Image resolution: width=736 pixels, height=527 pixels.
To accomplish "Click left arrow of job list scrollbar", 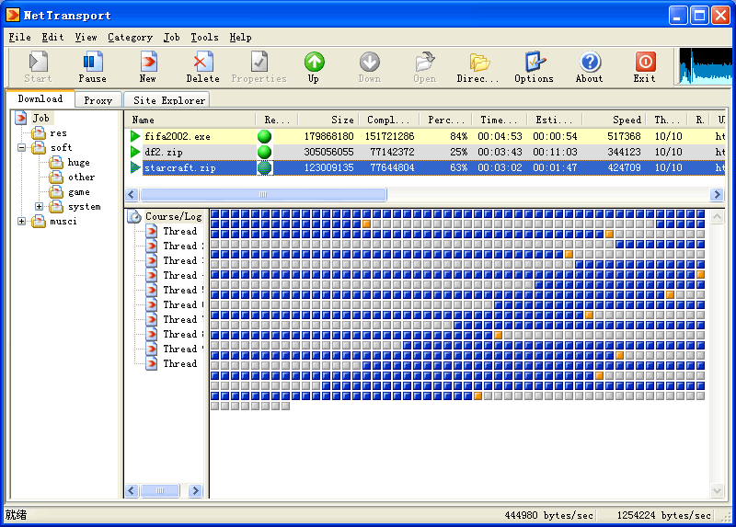I will pos(132,194).
